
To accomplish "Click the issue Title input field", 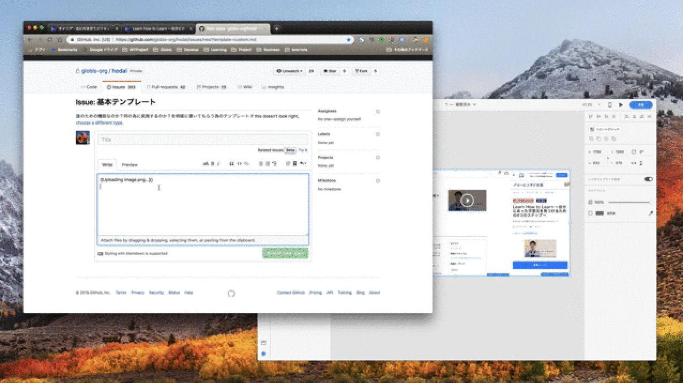I will [x=203, y=140].
